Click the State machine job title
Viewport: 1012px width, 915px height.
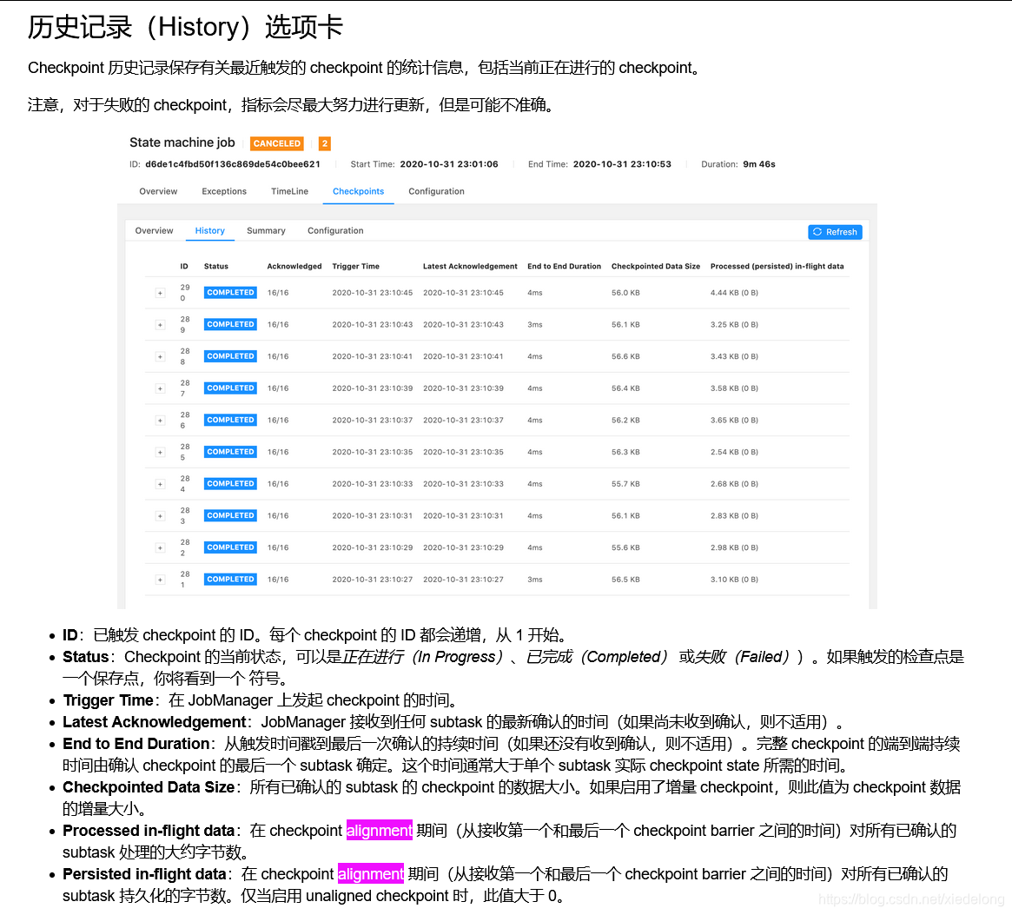pos(182,143)
